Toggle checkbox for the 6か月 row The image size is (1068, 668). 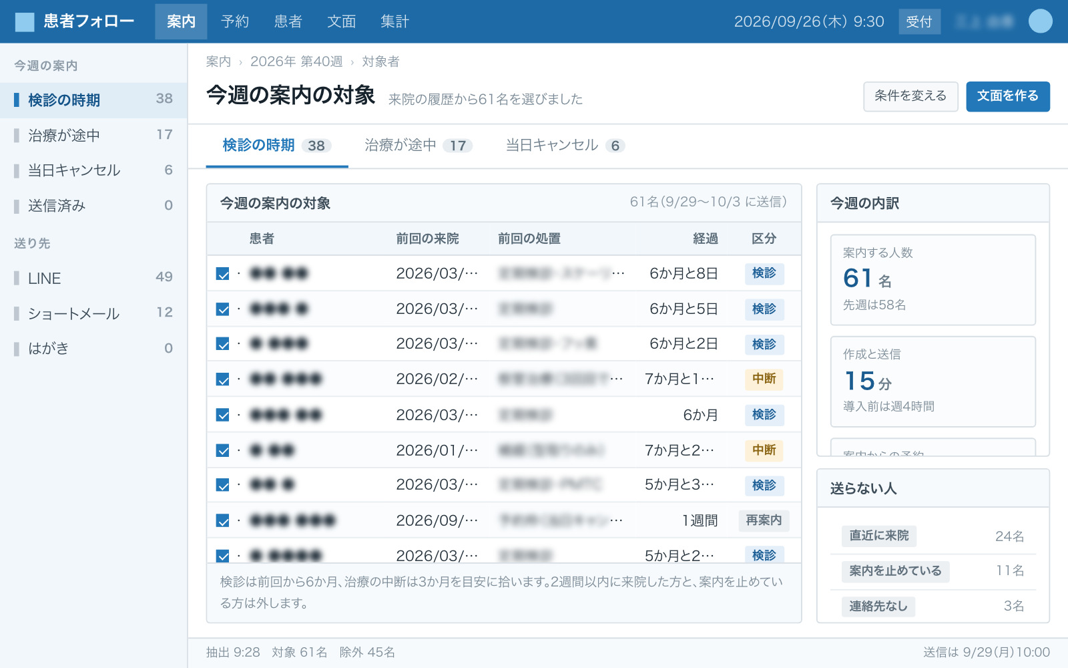(223, 415)
